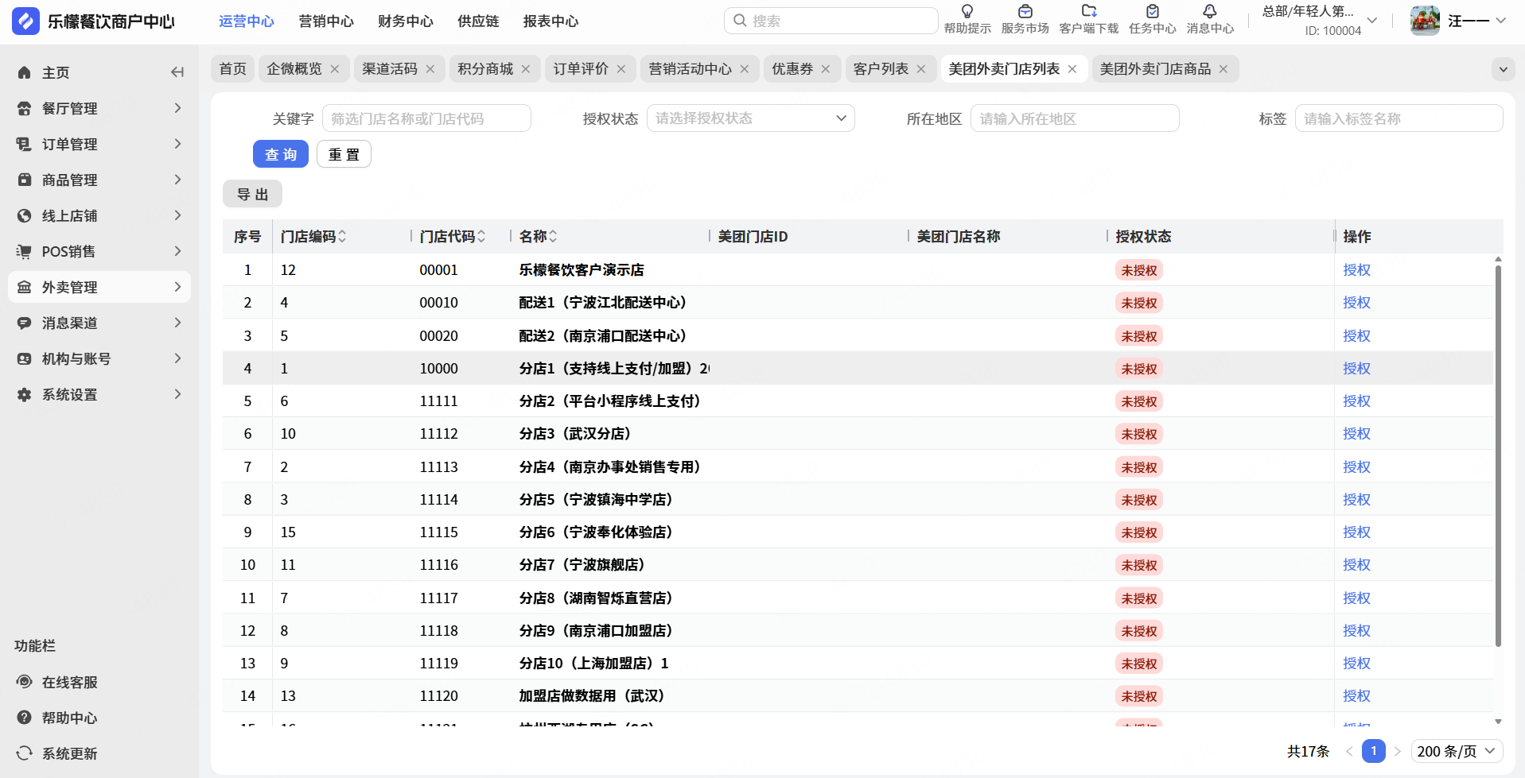The width and height of the screenshot is (1525, 778).
Task: Switch to 财务中心 top menu
Action: pyautogui.click(x=406, y=21)
